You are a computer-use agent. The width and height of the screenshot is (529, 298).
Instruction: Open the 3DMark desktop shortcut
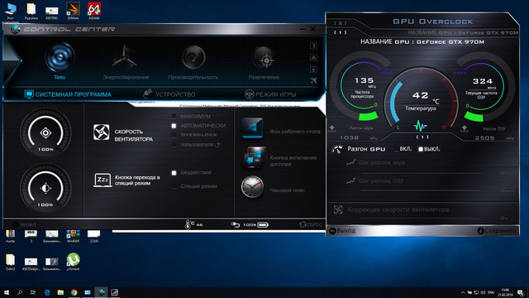tap(73, 11)
